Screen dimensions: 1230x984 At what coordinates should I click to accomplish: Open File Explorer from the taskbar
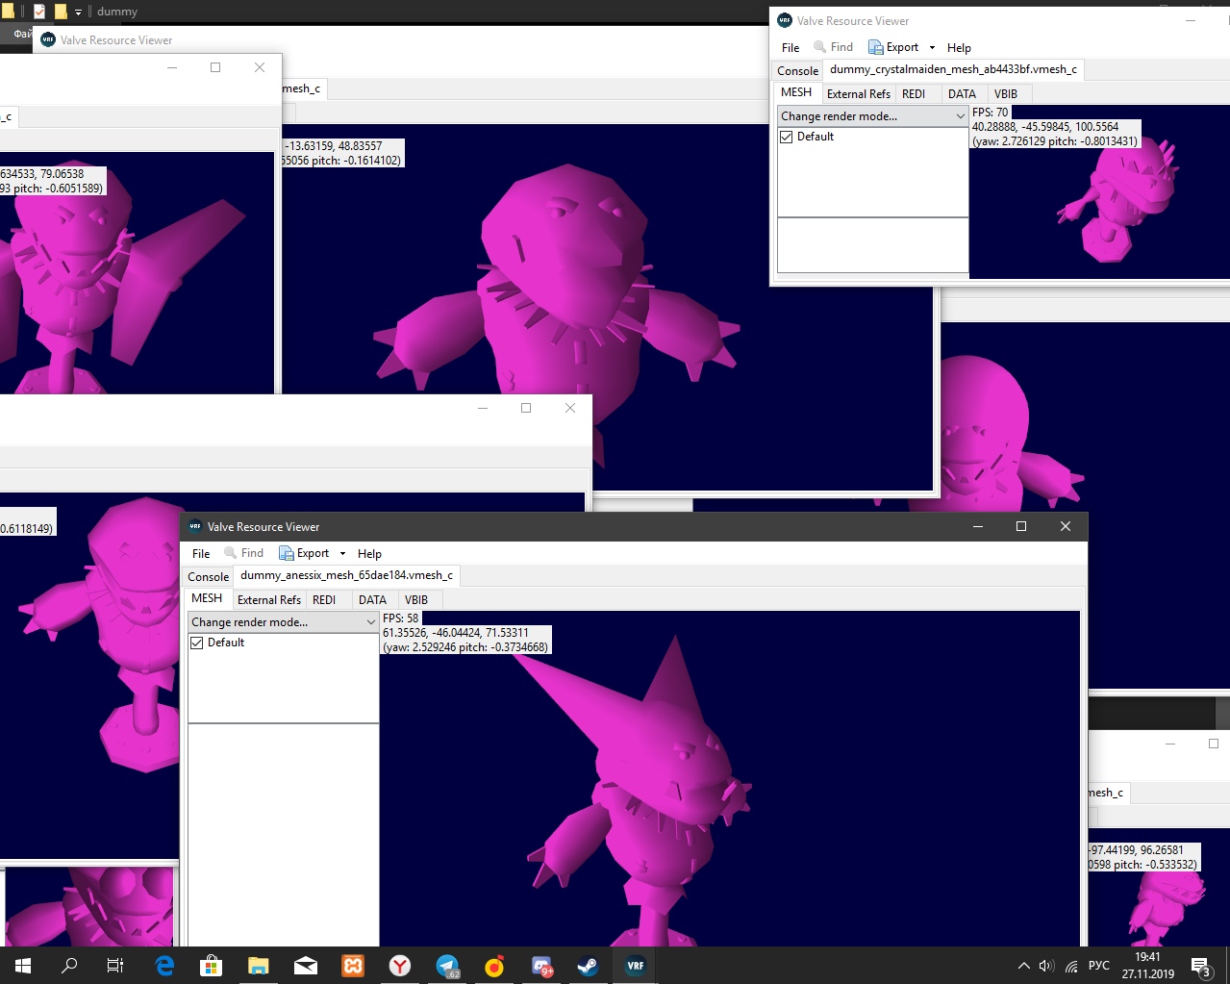(x=258, y=966)
